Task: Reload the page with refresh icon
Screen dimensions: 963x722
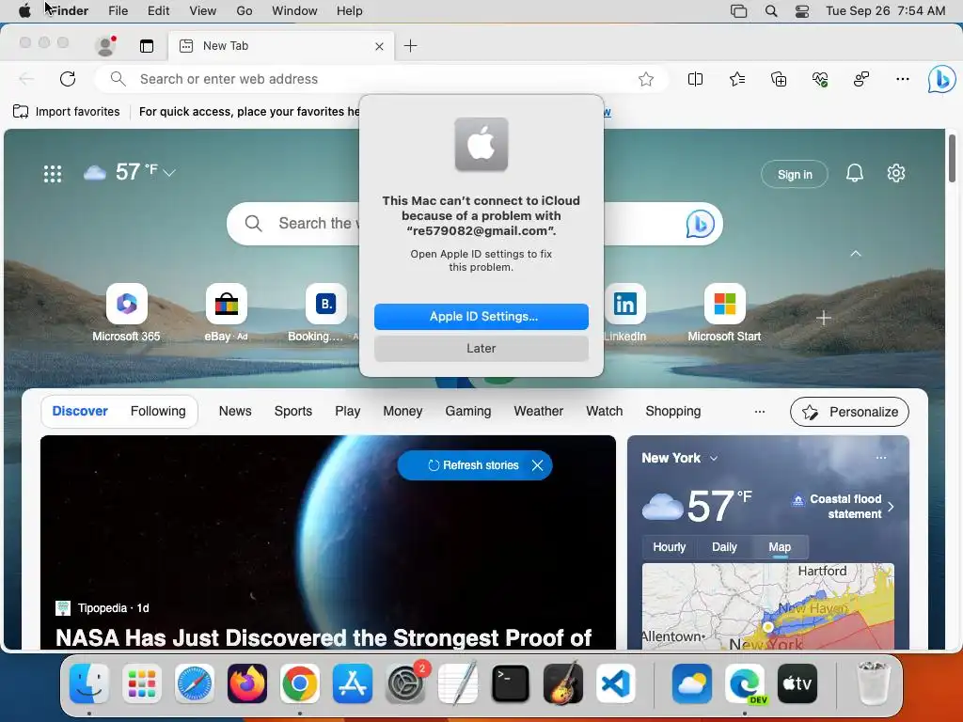Action: click(68, 79)
